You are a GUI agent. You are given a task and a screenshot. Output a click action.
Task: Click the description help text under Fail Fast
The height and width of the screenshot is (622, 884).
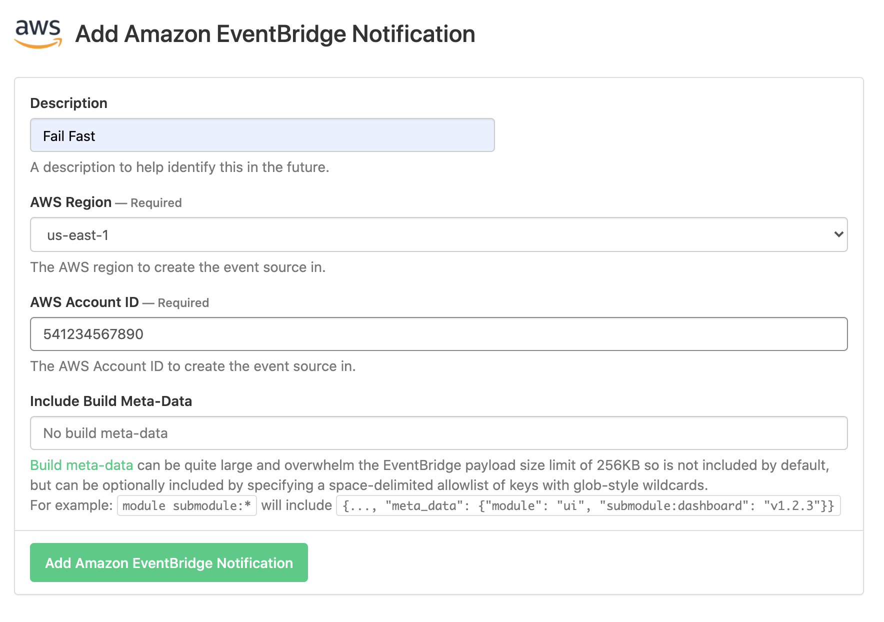179,167
